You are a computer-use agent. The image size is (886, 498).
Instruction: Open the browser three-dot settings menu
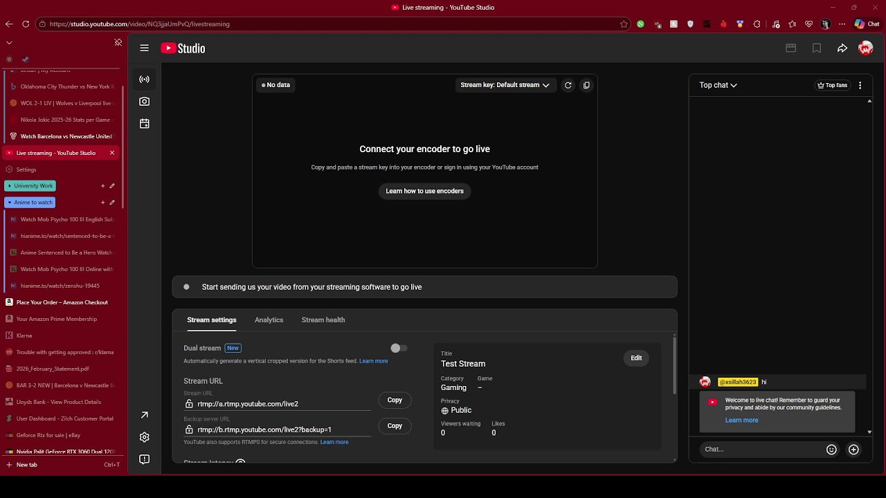point(842,24)
